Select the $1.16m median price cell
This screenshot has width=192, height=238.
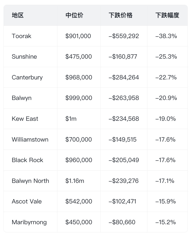75,181
